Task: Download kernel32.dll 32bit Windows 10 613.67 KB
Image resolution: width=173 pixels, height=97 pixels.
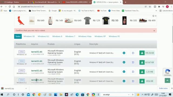Action: [147, 62]
